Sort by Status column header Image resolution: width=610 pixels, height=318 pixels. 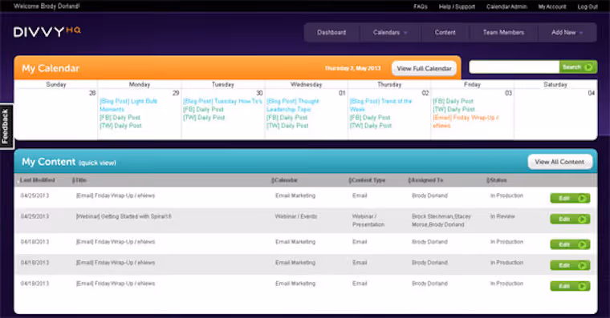coord(496,180)
